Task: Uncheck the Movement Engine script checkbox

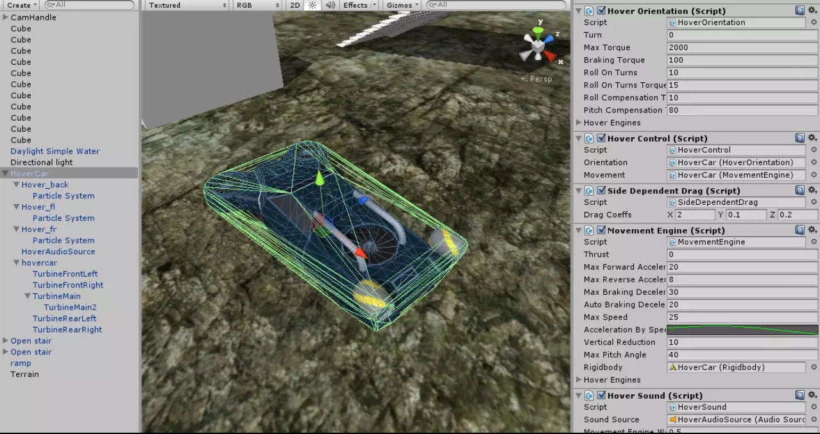Action: 601,230
